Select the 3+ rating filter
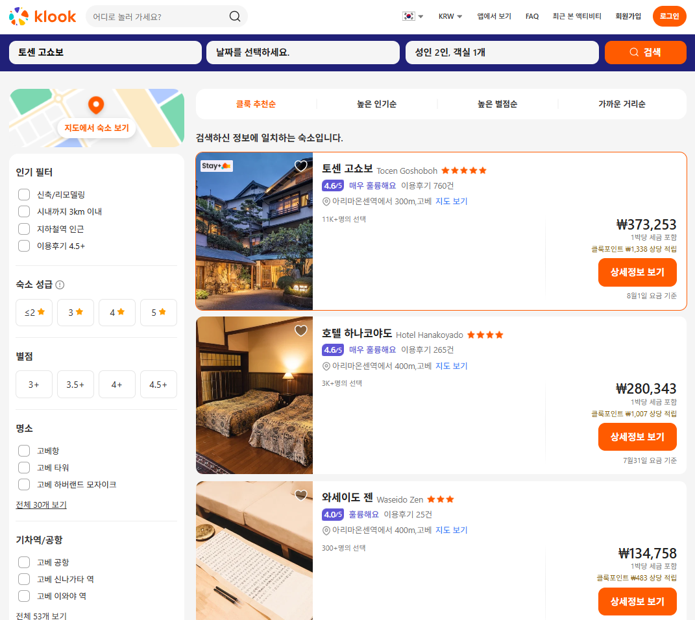The image size is (695, 620). pyautogui.click(x=34, y=385)
